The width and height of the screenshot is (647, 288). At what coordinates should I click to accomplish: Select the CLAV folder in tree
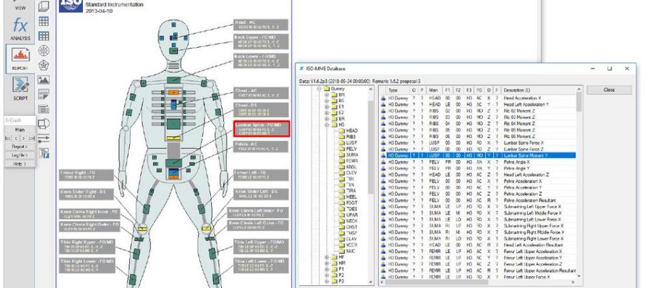point(348,239)
